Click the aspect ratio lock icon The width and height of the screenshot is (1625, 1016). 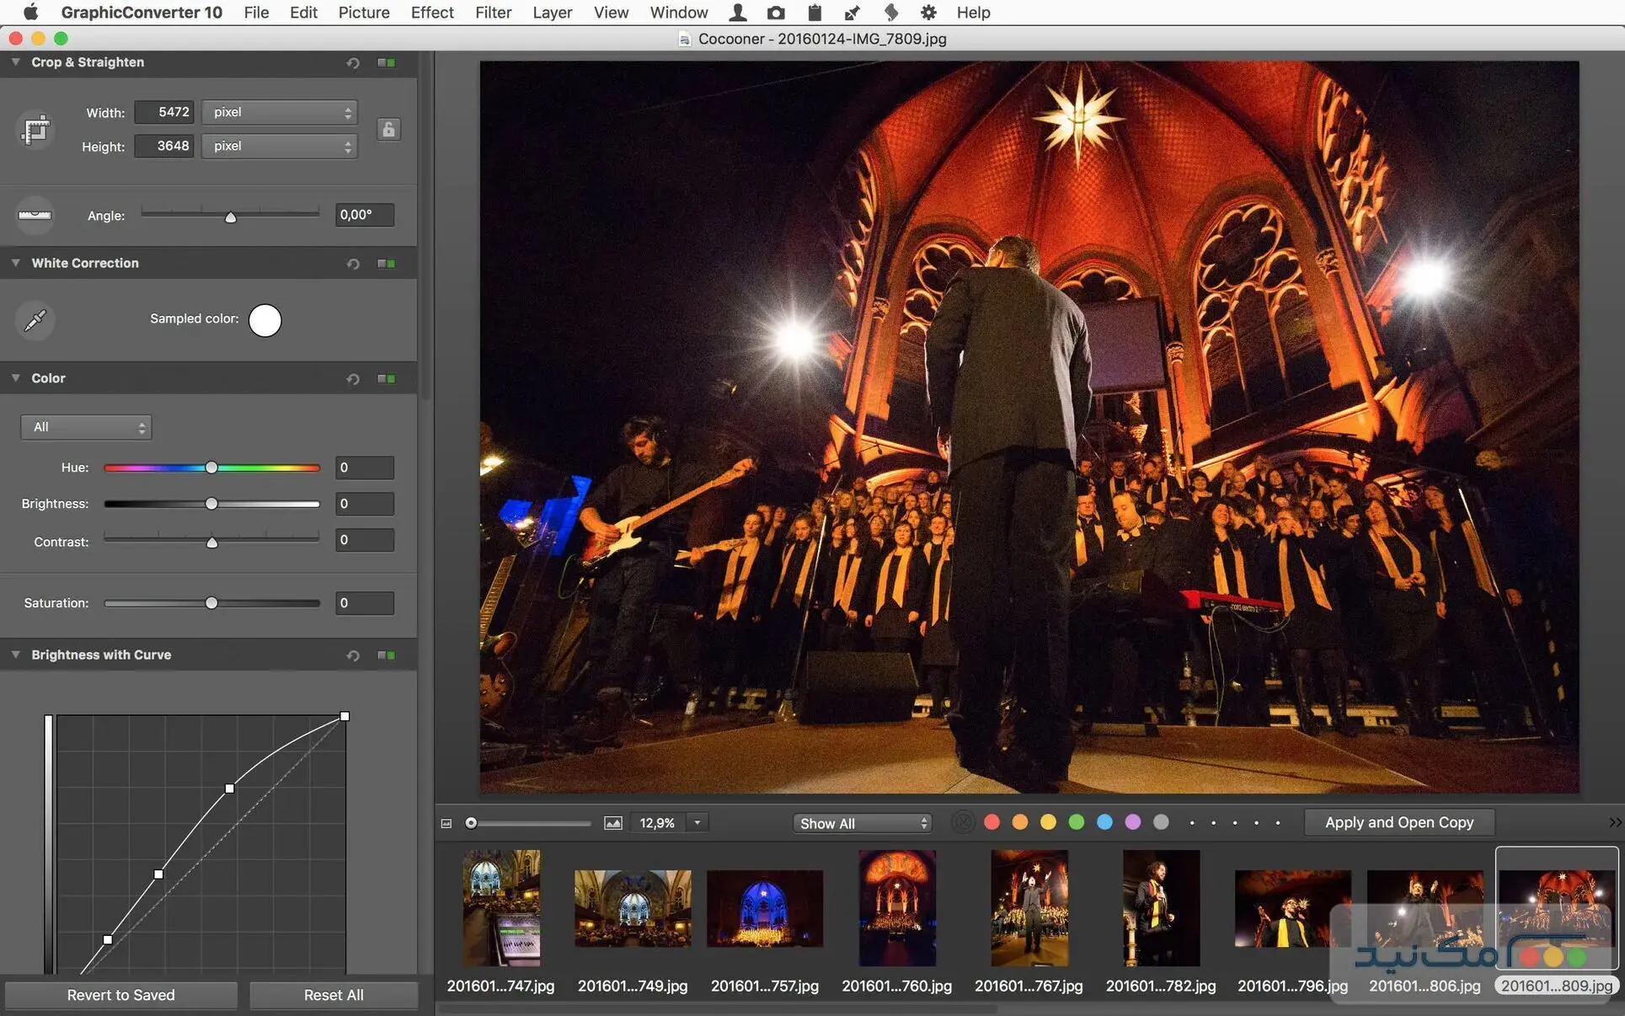pos(388,130)
